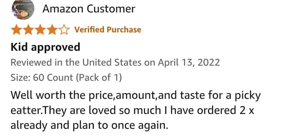Viewport: 292px width, 138px height.
Task: Click the Verified Purchase label
Action: click(x=108, y=30)
